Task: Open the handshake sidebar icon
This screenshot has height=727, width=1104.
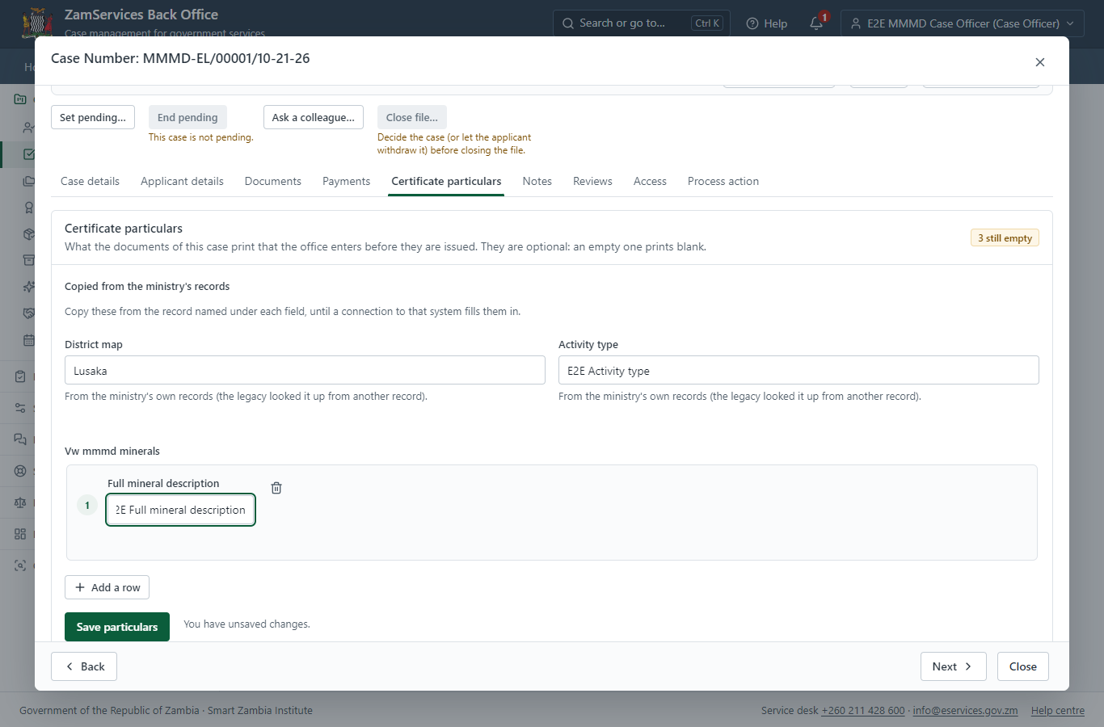Action: (x=29, y=313)
